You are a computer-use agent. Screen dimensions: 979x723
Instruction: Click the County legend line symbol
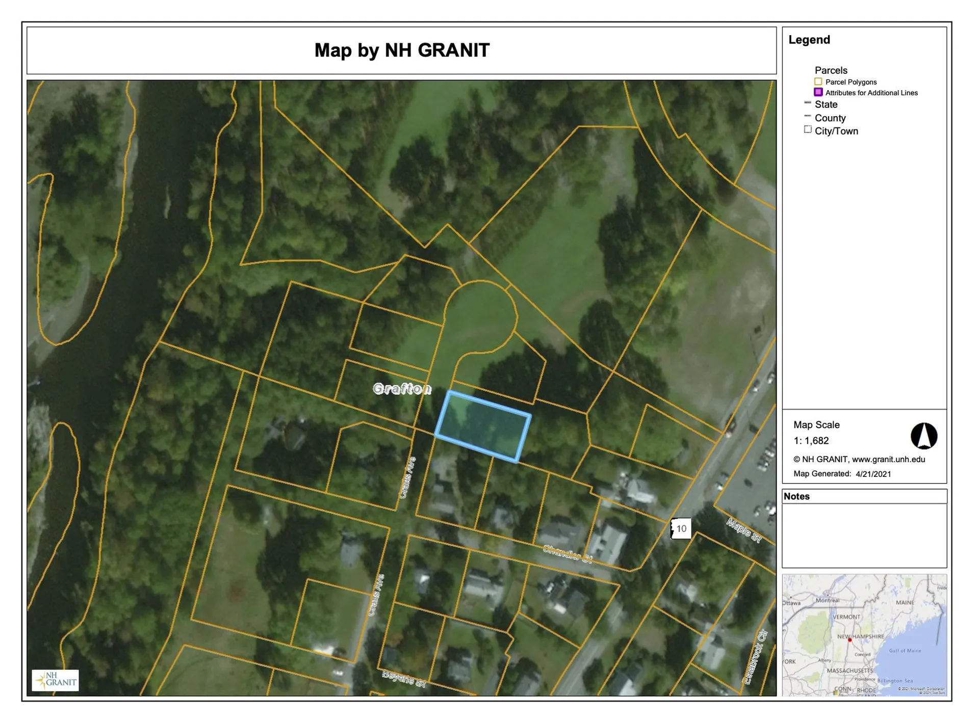(808, 116)
